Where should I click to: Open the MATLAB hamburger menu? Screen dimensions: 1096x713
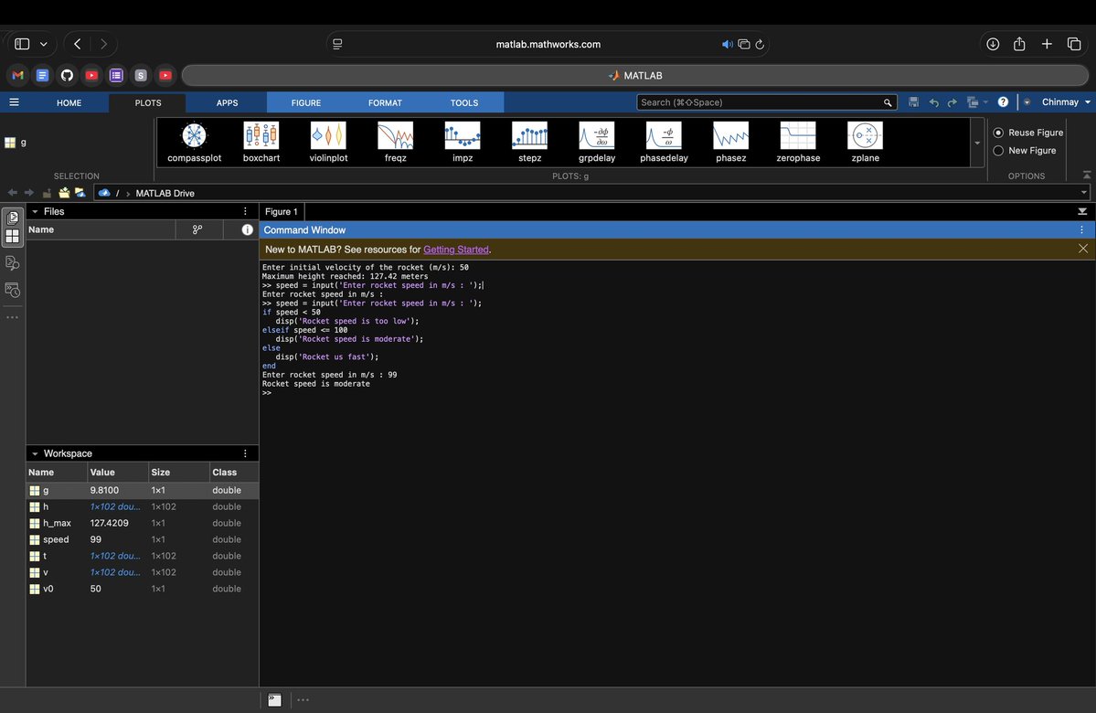[14, 102]
